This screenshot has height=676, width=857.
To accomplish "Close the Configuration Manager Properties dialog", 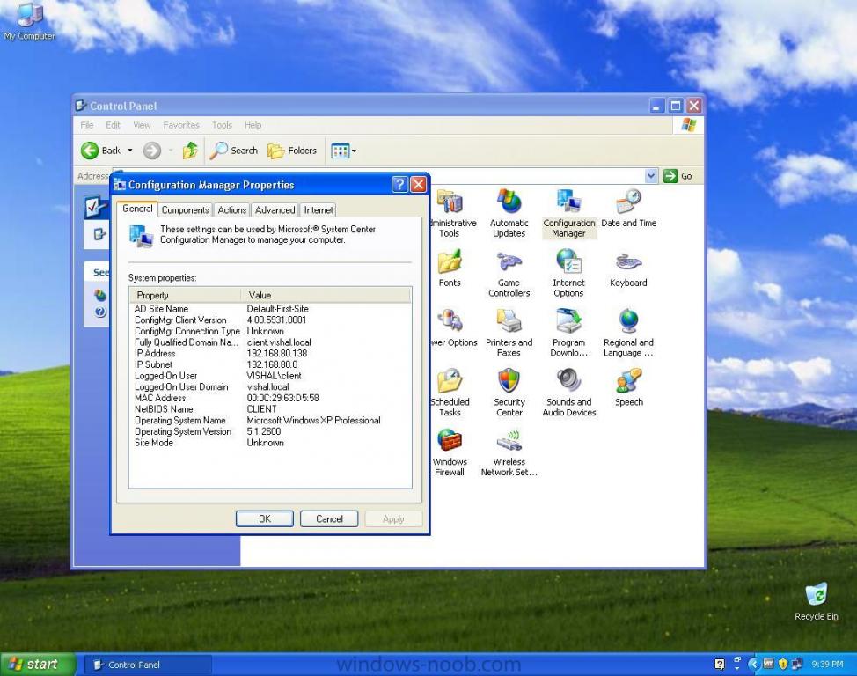I will click(418, 184).
